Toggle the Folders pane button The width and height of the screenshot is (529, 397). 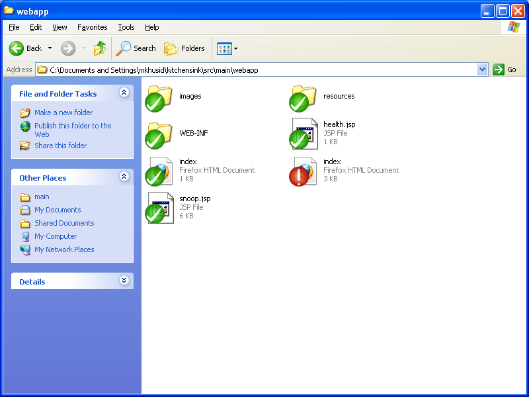point(184,48)
